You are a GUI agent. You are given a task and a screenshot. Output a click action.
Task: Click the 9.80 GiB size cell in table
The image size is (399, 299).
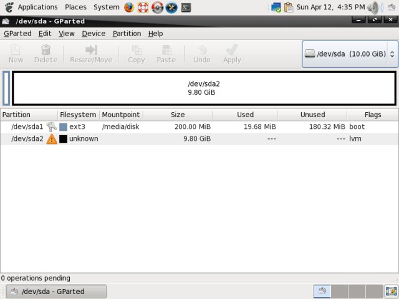pos(197,139)
